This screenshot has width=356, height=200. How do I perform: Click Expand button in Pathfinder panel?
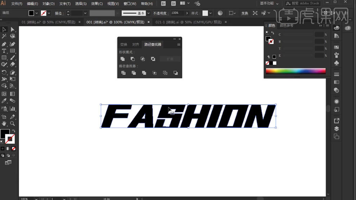[170, 59]
